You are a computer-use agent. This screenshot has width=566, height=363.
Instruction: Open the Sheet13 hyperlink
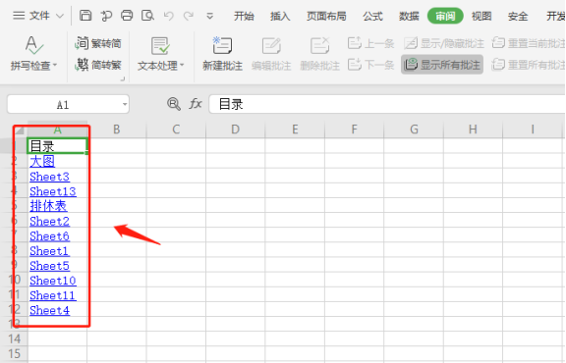(x=53, y=191)
